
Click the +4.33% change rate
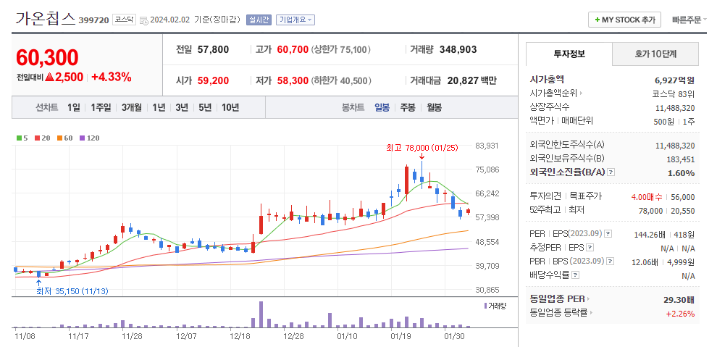(x=112, y=78)
